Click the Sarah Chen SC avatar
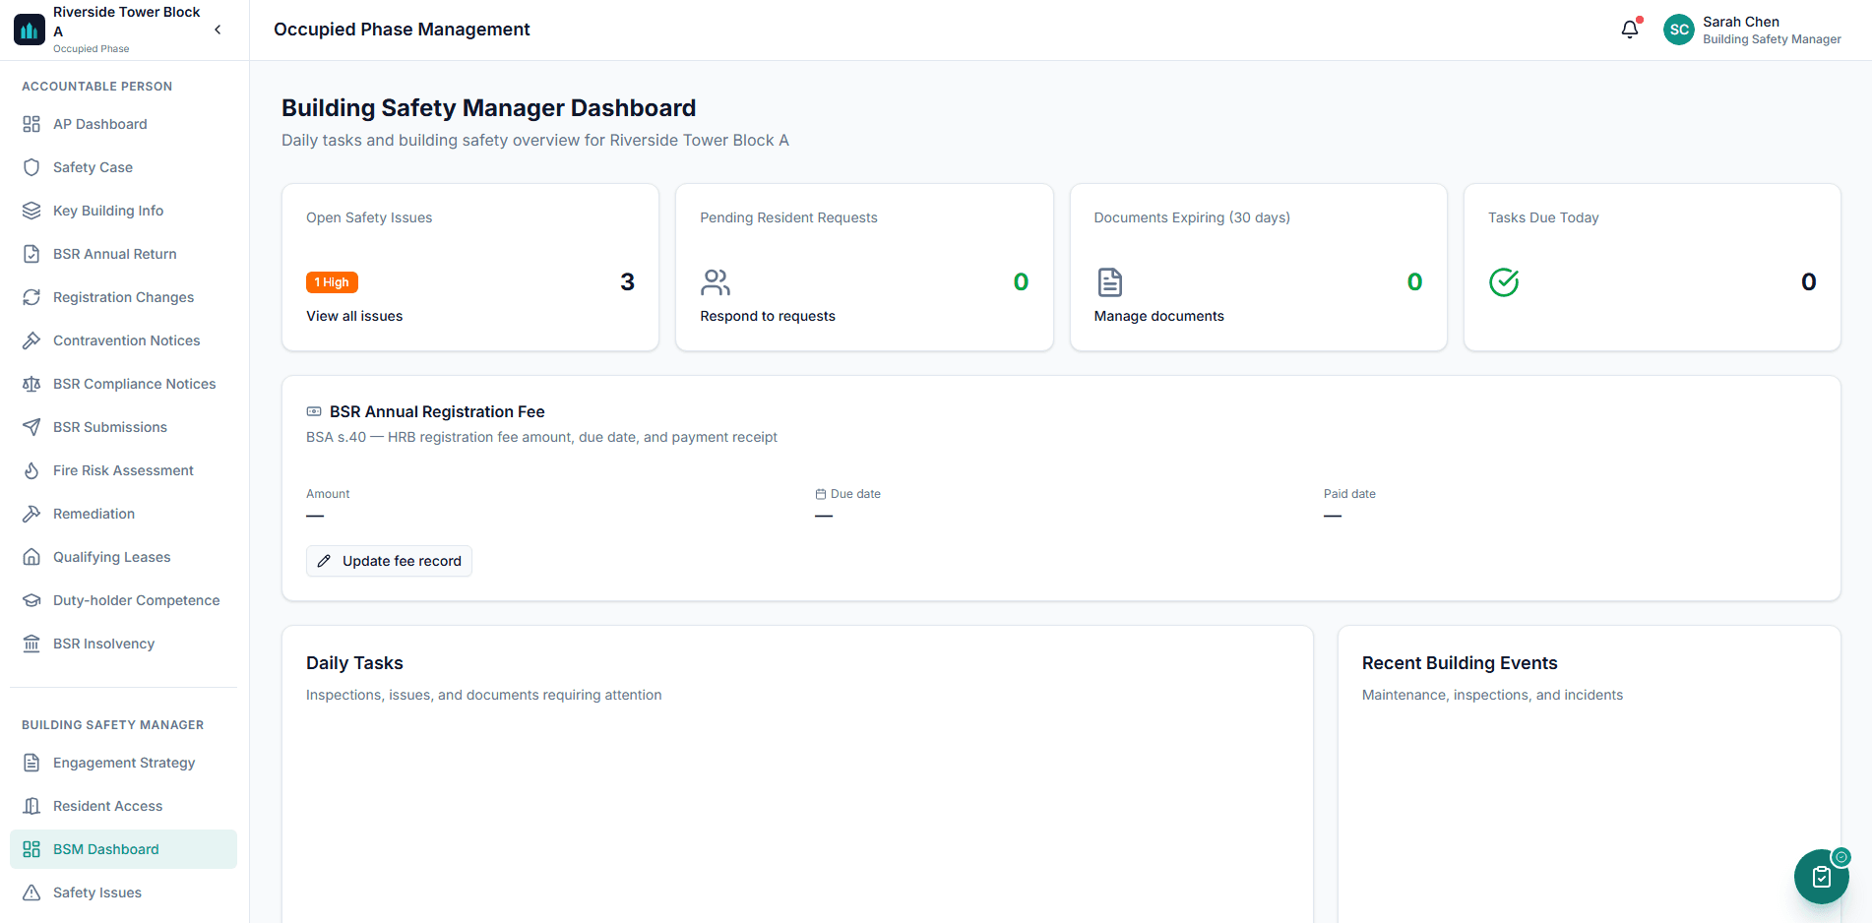1872x923 pixels. click(x=1679, y=30)
